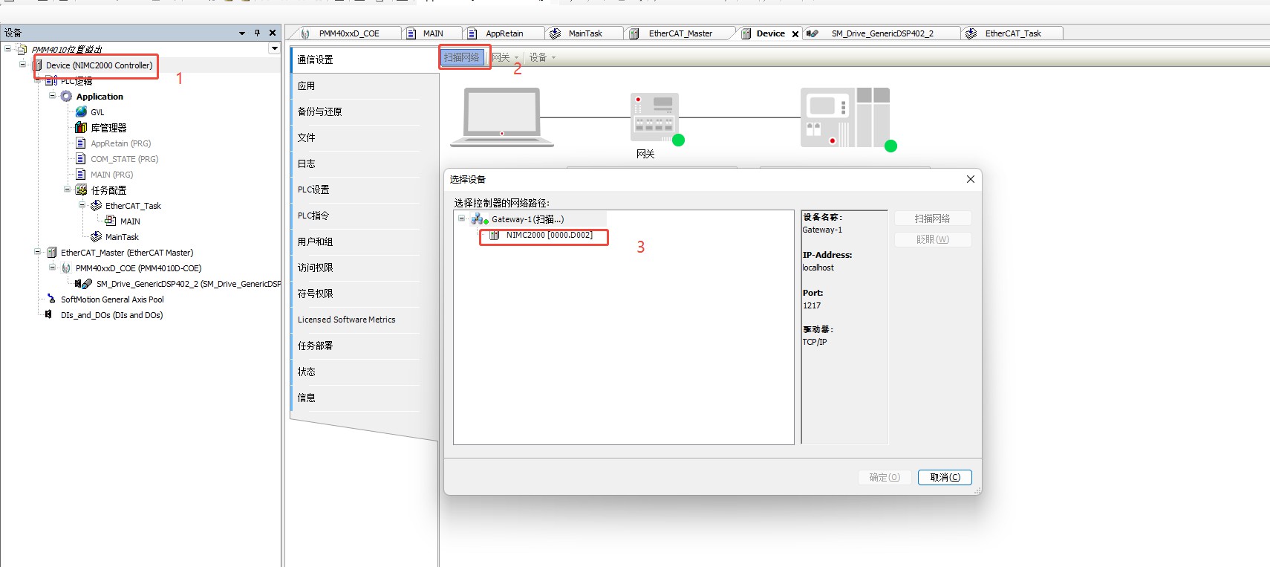1270x567 pixels.
Task: Switch to the EtherCAT_Master tab
Action: [x=680, y=33]
